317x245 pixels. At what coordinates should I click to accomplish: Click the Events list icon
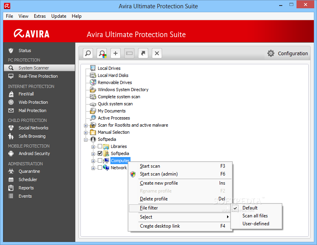[11, 196]
